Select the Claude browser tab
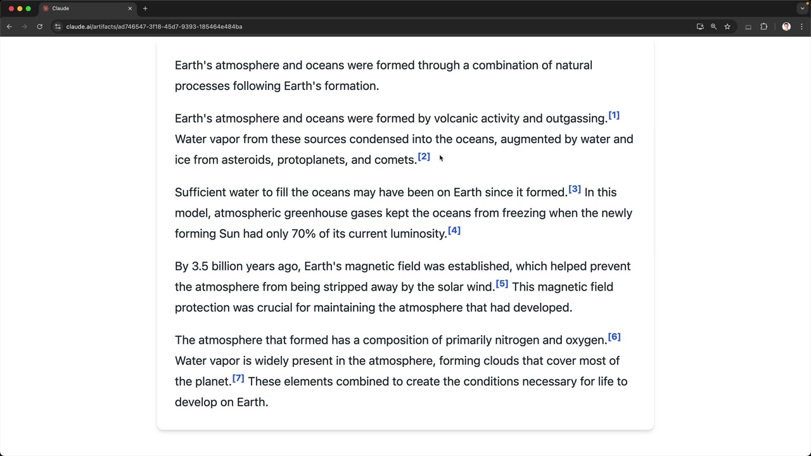This screenshot has width=811, height=456. pyautogui.click(x=82, y=8)
